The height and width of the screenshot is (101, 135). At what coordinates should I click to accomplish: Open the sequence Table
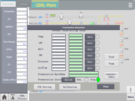[111, 75]
